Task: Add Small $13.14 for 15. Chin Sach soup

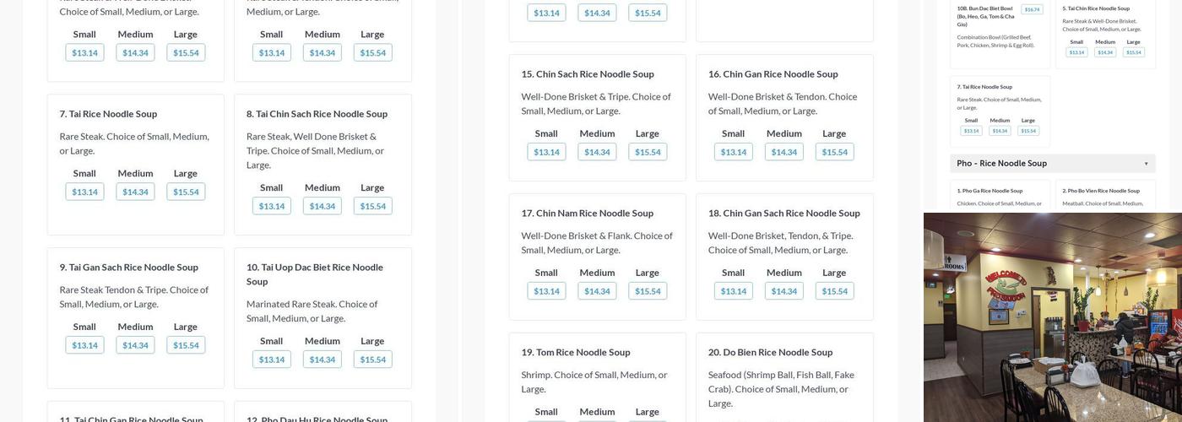Action: click(546, 152)
